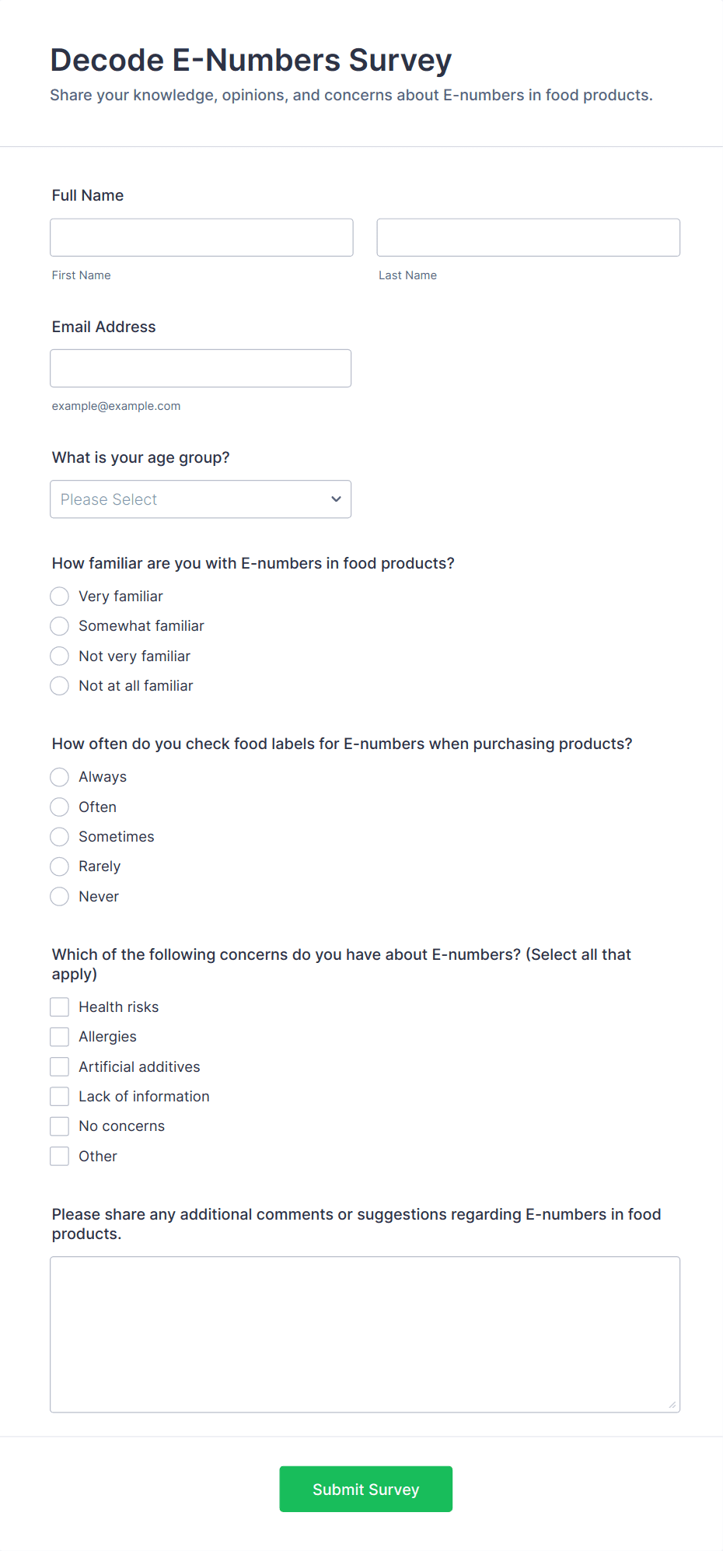Select Always for label checking frequency
The width and height of the screenshot is (723, 1551).
click(x=60, y=777)
